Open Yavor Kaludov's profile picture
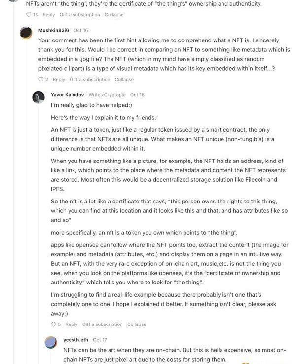The image size is (296, 364). click(38, 97)
